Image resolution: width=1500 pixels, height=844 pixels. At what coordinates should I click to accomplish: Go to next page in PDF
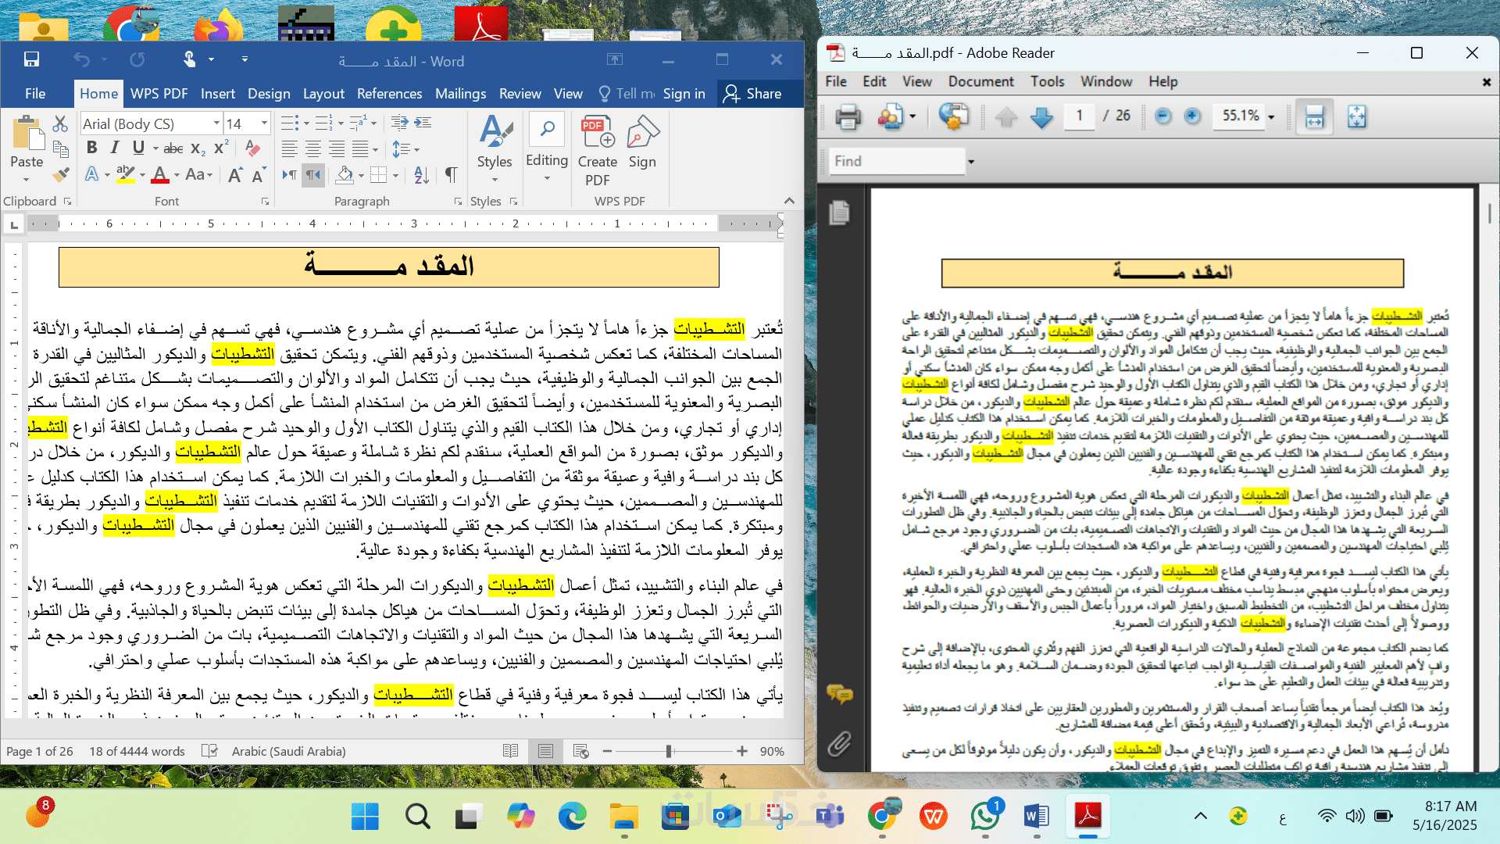(1041, 117)
